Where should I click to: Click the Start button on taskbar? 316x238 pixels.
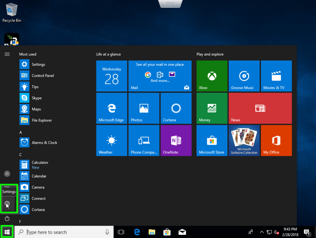tap(7, 232)
